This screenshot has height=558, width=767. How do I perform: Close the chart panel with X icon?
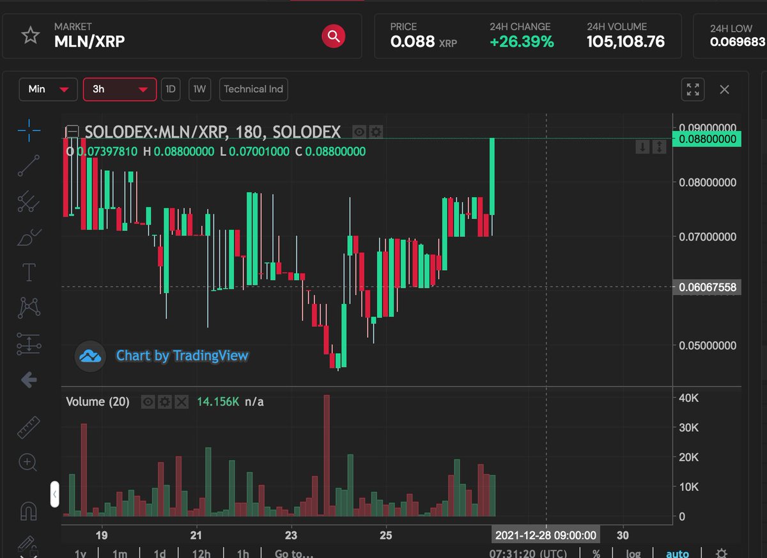(x=724, y=90)
